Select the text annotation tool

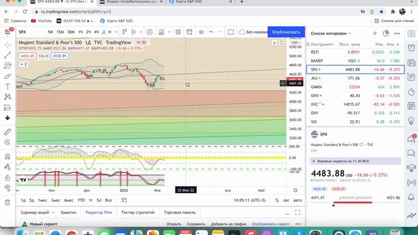tap(7, 87)
